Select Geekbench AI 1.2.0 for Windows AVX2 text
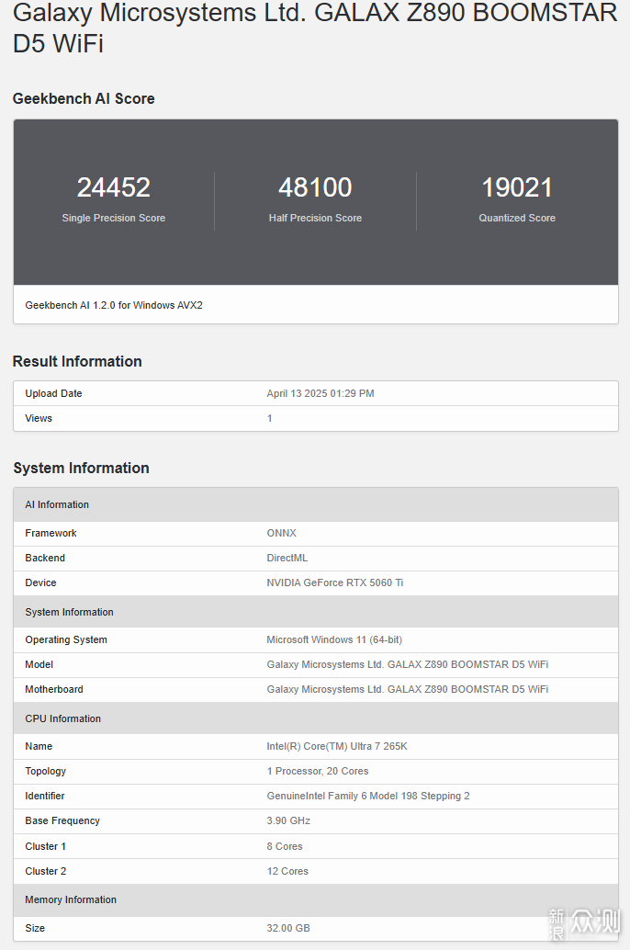Viewport: 630px width, 950px height. 114,305
